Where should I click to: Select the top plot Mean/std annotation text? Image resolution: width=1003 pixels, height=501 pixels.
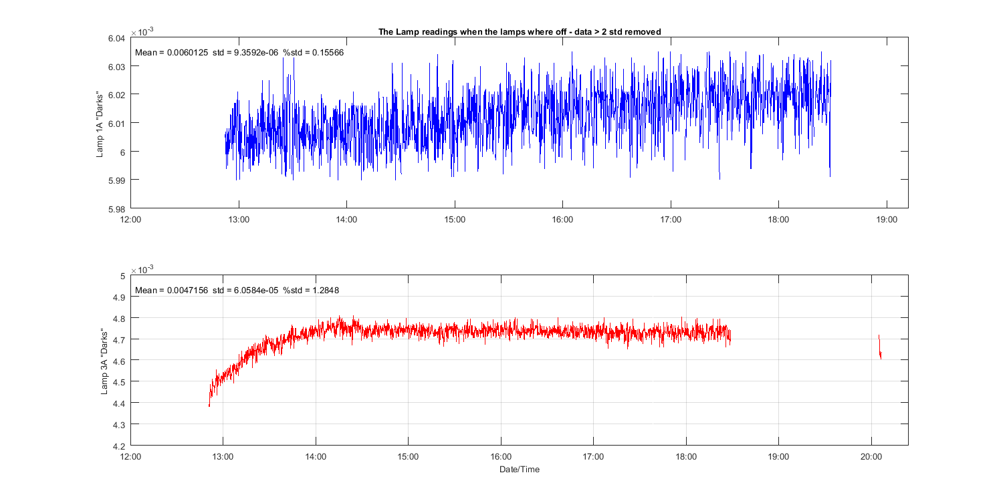click(x=239, y=53)
